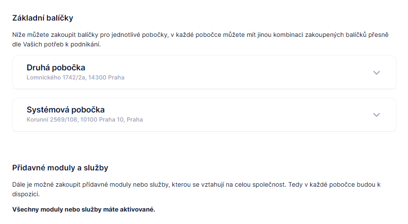
Task: Click the 'Všechny moduly nebo služby' bold notice
Action: [x=84, y=210]
